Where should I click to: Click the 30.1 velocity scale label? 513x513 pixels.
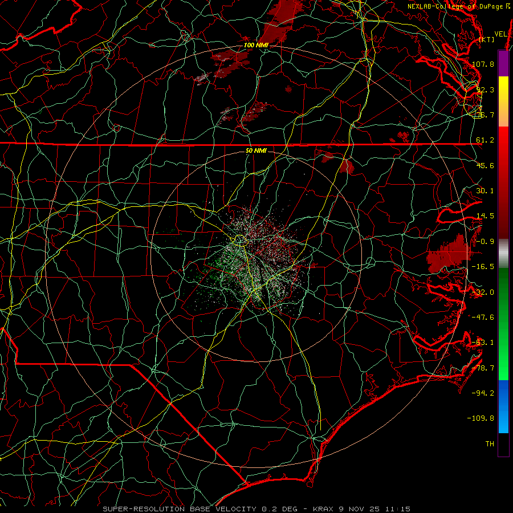[x=485, y=191]
